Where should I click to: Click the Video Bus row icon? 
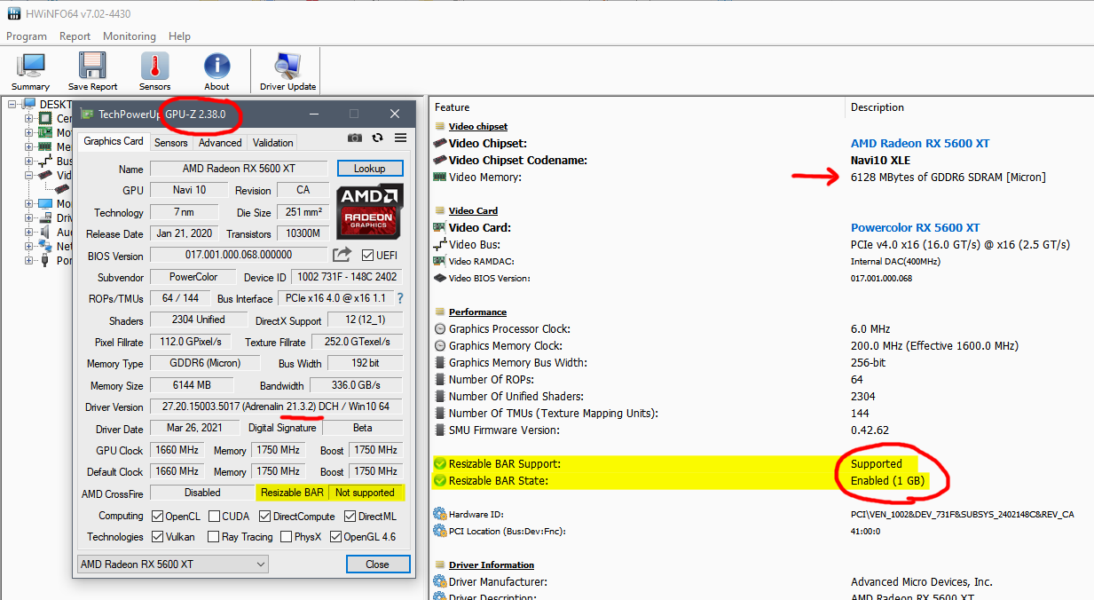pyautogui.click(x=438, y=244)
